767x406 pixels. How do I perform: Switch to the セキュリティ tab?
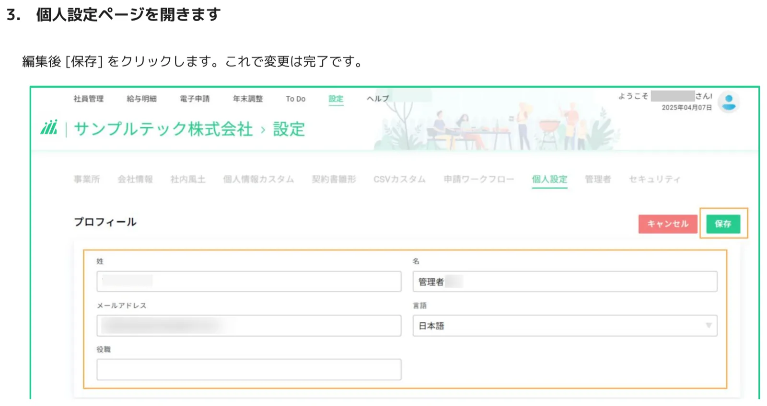point(654,179)
